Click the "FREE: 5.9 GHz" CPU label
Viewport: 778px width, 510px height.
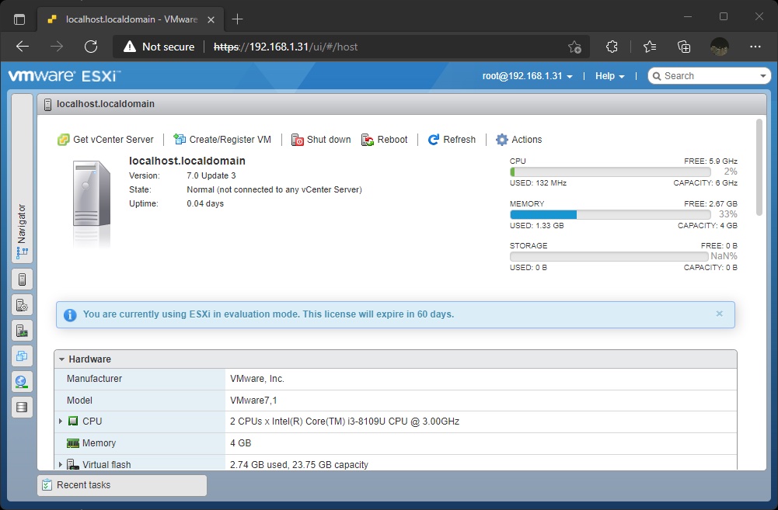(710, 161)
